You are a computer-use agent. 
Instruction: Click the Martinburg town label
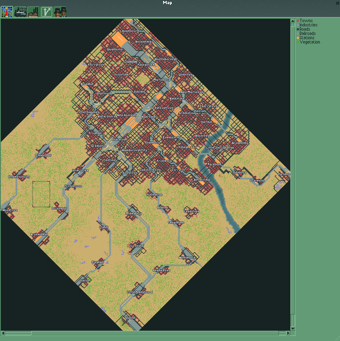point(162,80)
